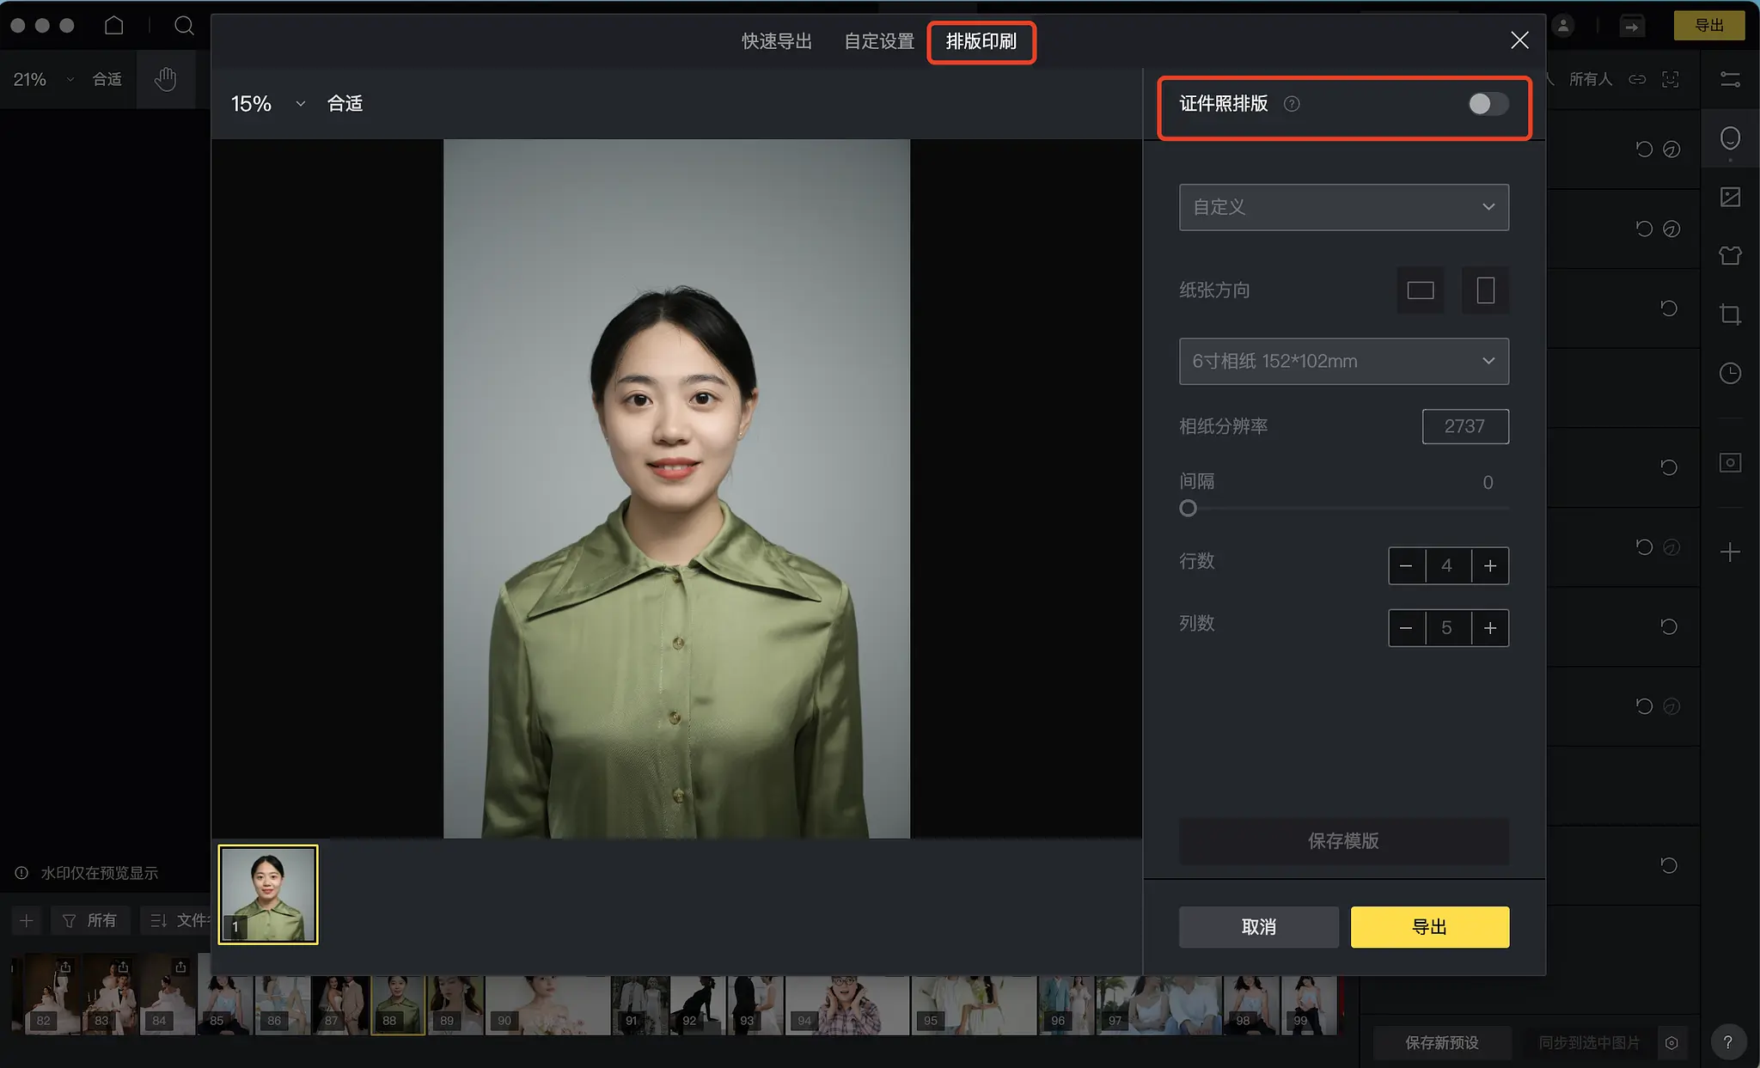Open the 自定义 template dropdown
1760x1068 pixels.
(x=1344, y=207)
